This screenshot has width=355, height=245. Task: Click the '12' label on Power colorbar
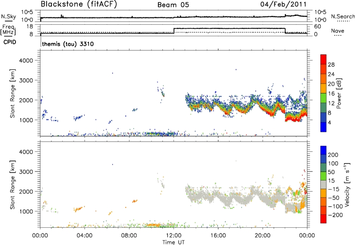pyautogui.click(x=331, y=103)
